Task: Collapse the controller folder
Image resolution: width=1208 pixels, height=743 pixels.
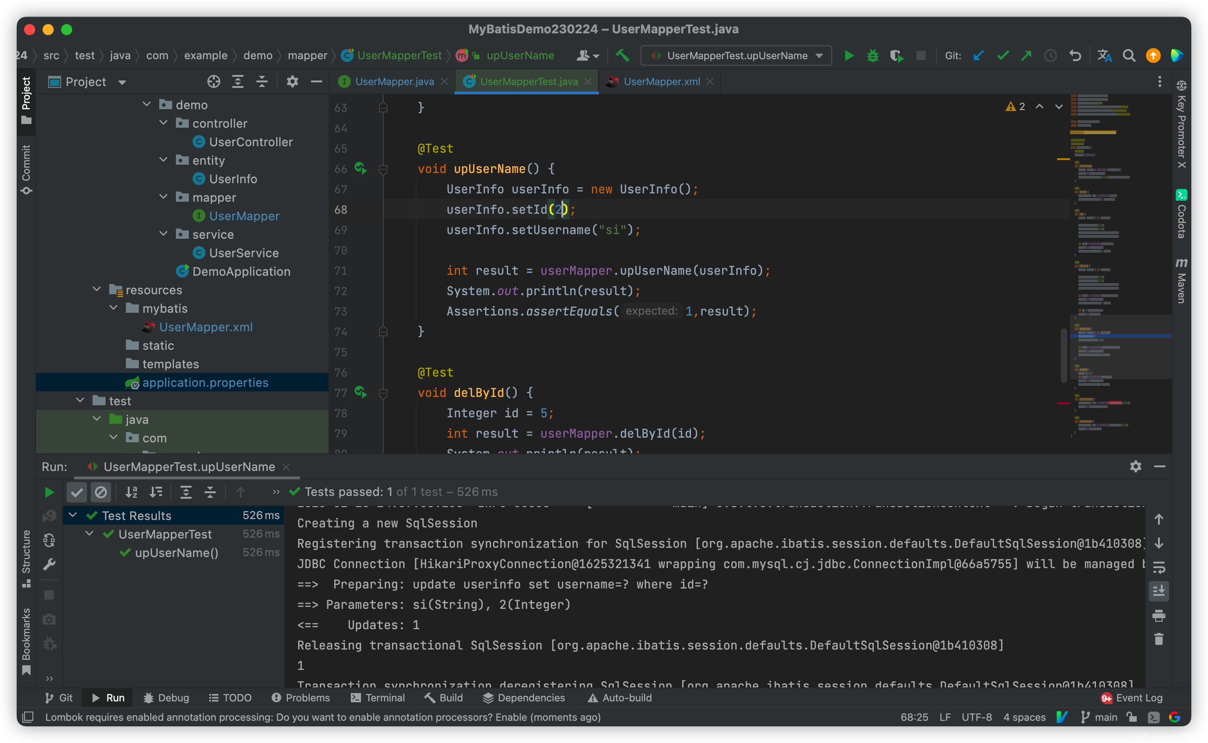Action: coord(163,123)
